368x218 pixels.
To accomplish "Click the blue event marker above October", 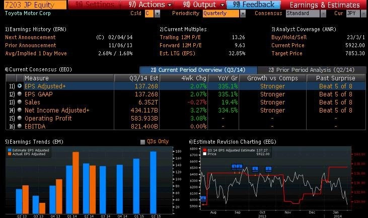I will tap(255, 169).
